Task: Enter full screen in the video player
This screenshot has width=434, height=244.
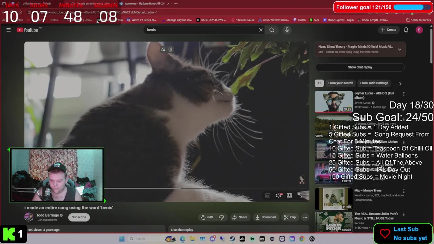Action: coord(300,196)
